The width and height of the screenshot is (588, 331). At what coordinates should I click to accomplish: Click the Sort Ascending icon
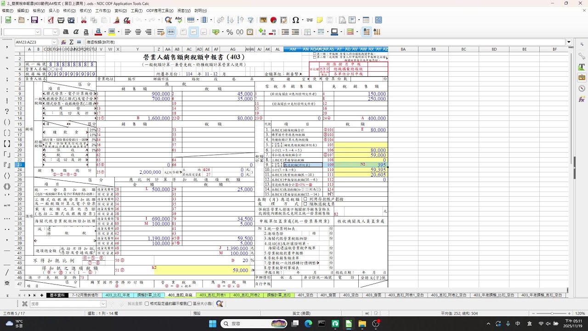230,20
